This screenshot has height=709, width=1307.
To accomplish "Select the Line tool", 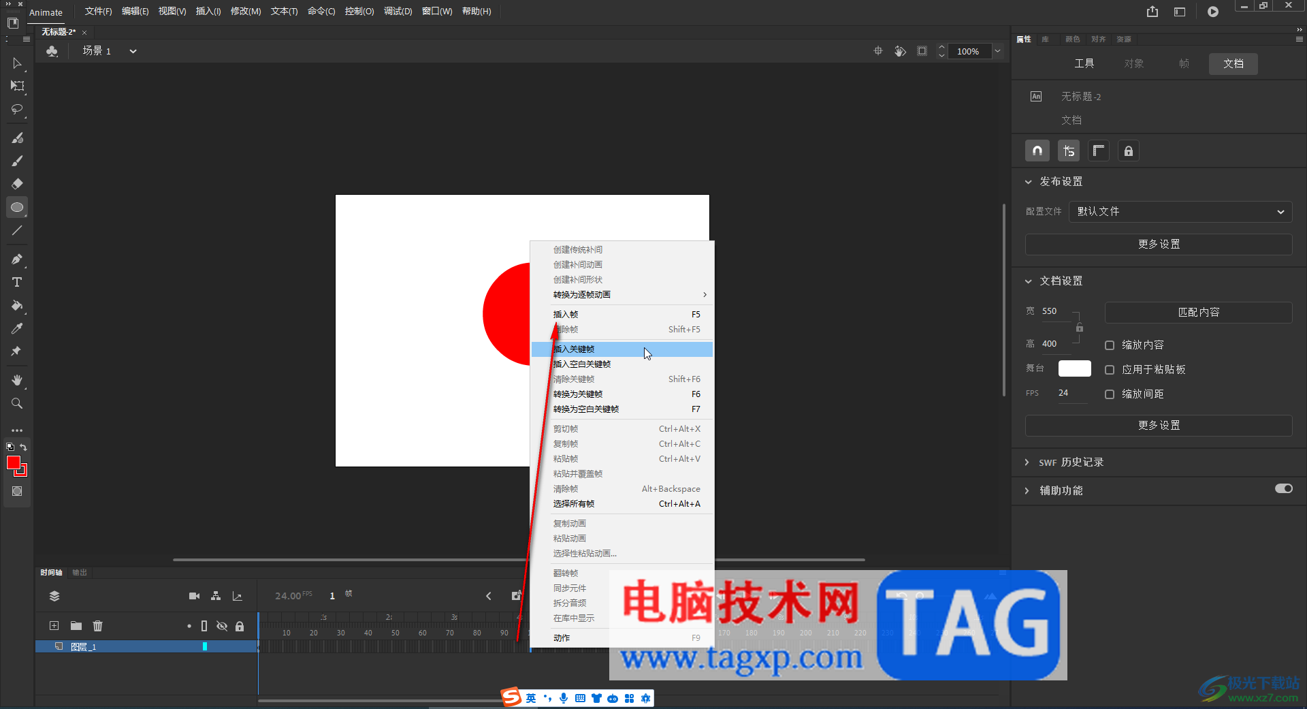I will [x=17, y=230].
